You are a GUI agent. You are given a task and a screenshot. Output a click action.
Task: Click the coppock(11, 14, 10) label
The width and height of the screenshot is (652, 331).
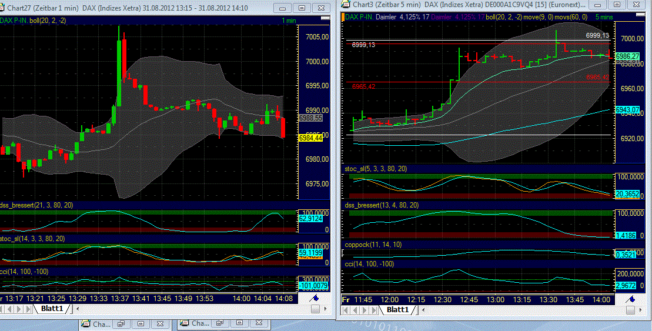(373, 245)
